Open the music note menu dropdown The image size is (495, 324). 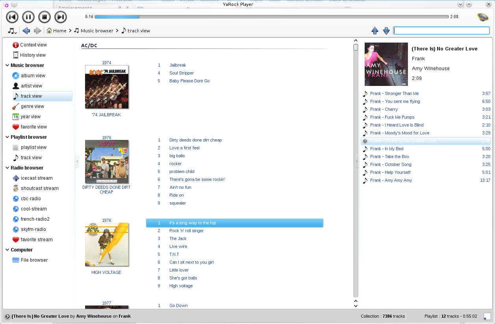12,31
